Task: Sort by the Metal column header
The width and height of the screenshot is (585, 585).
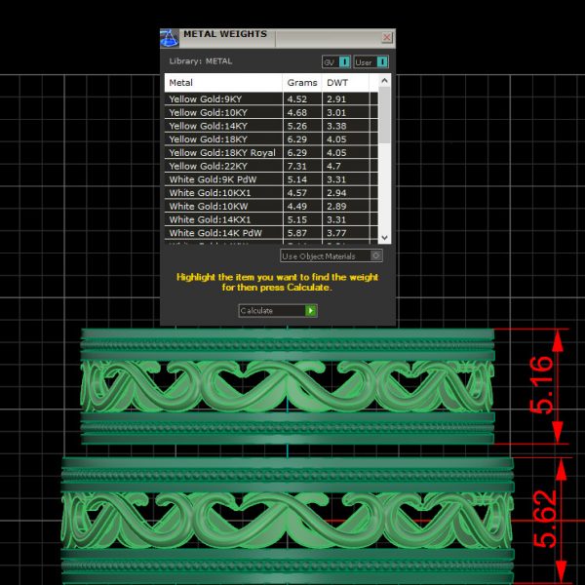Action: [x=223, y=84]
